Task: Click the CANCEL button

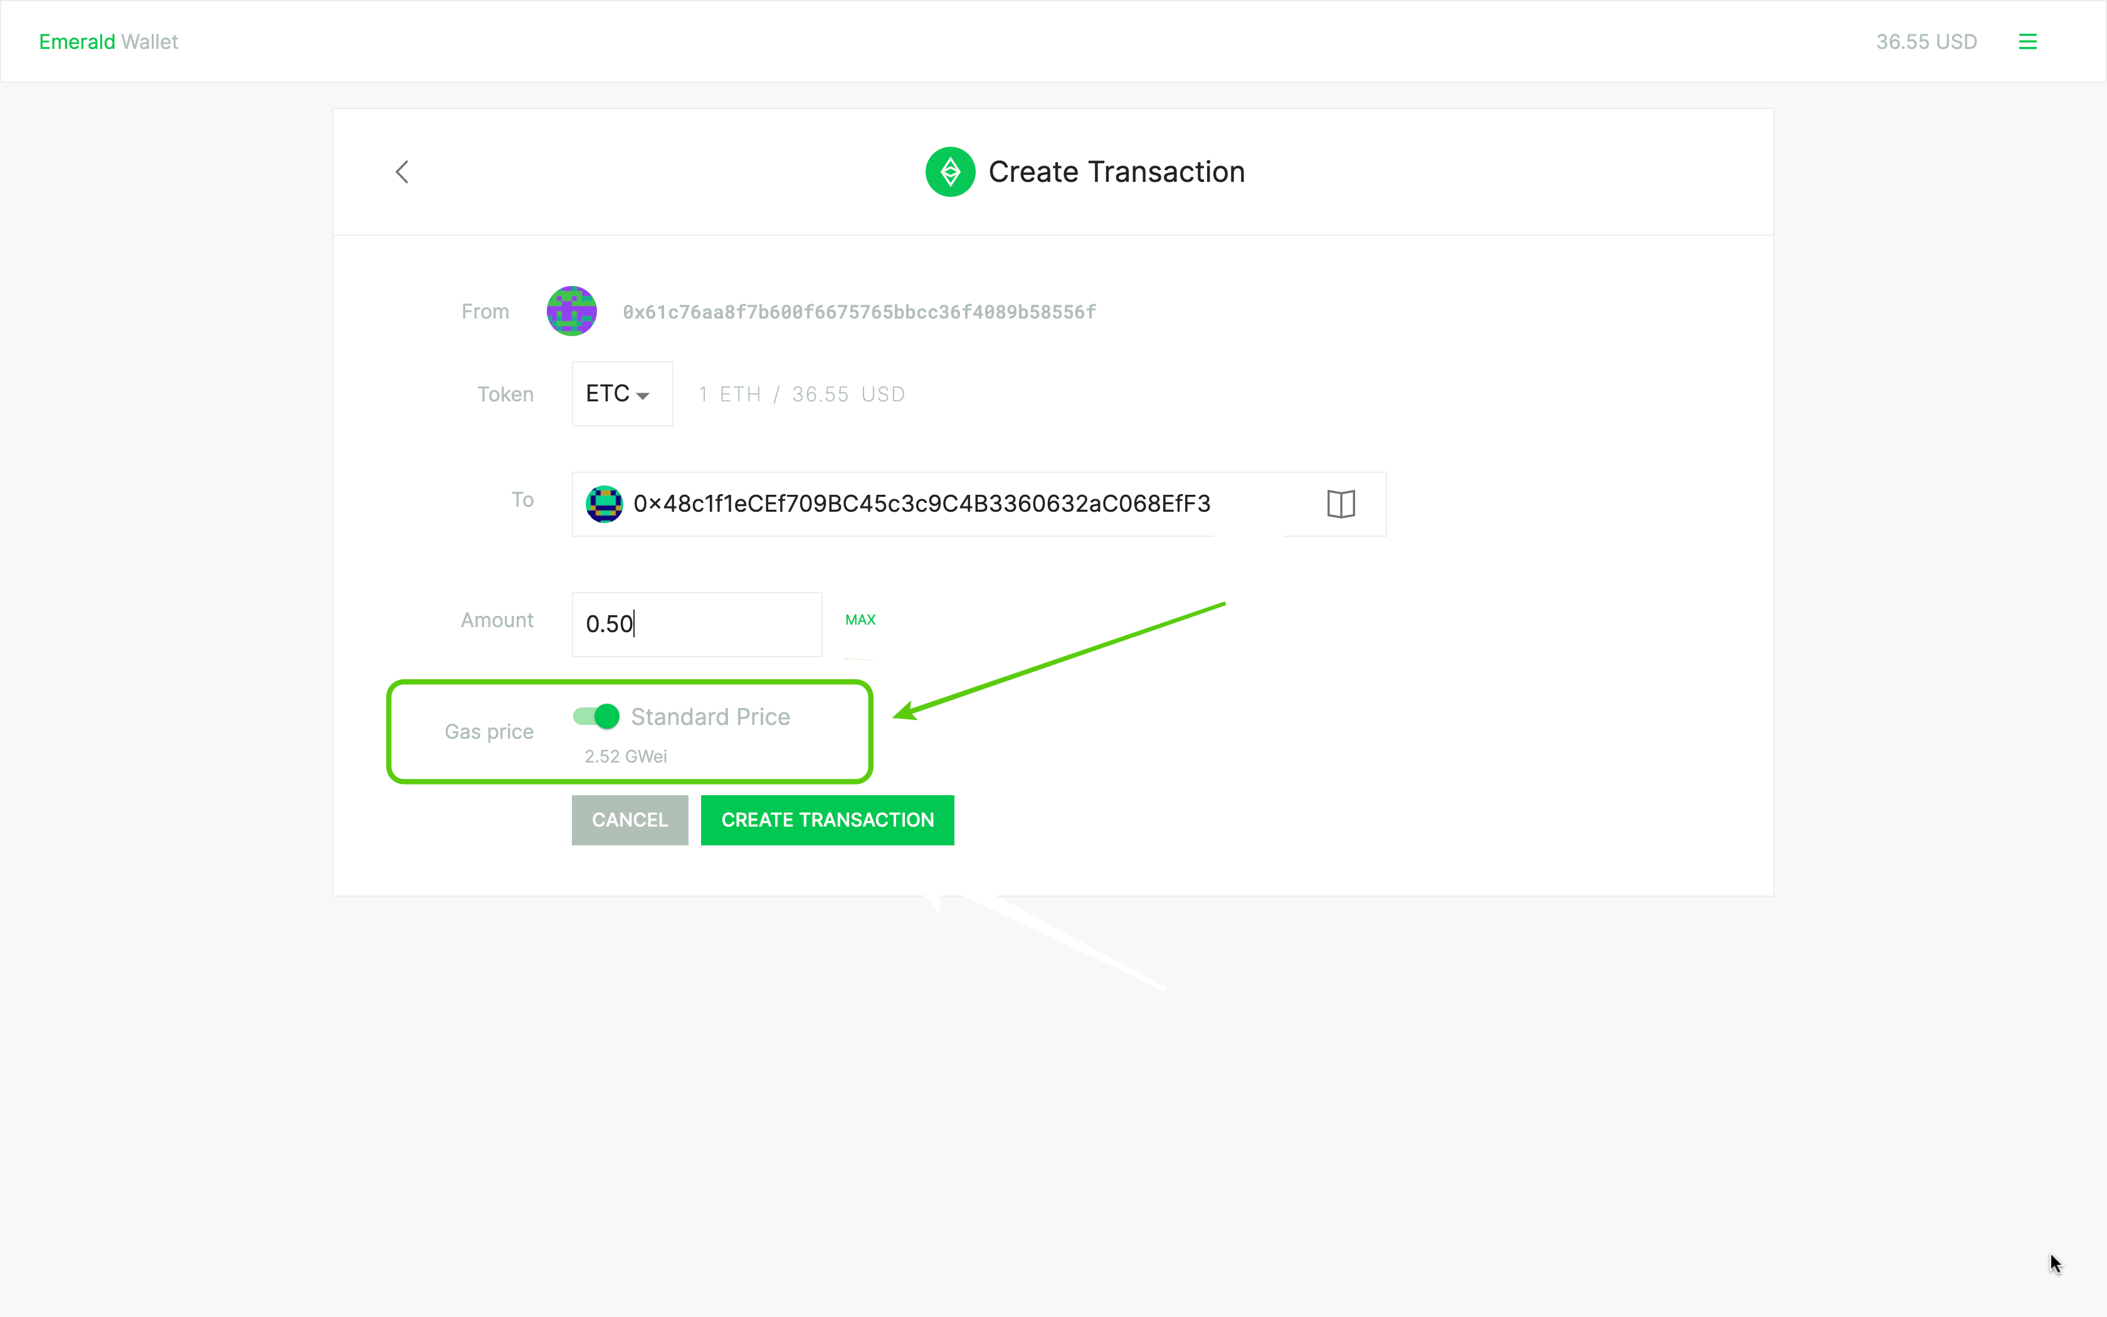Action: tap(630, 819)
